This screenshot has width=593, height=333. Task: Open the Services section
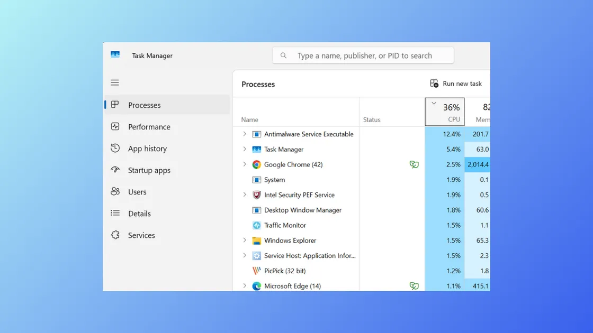point(141,235)
